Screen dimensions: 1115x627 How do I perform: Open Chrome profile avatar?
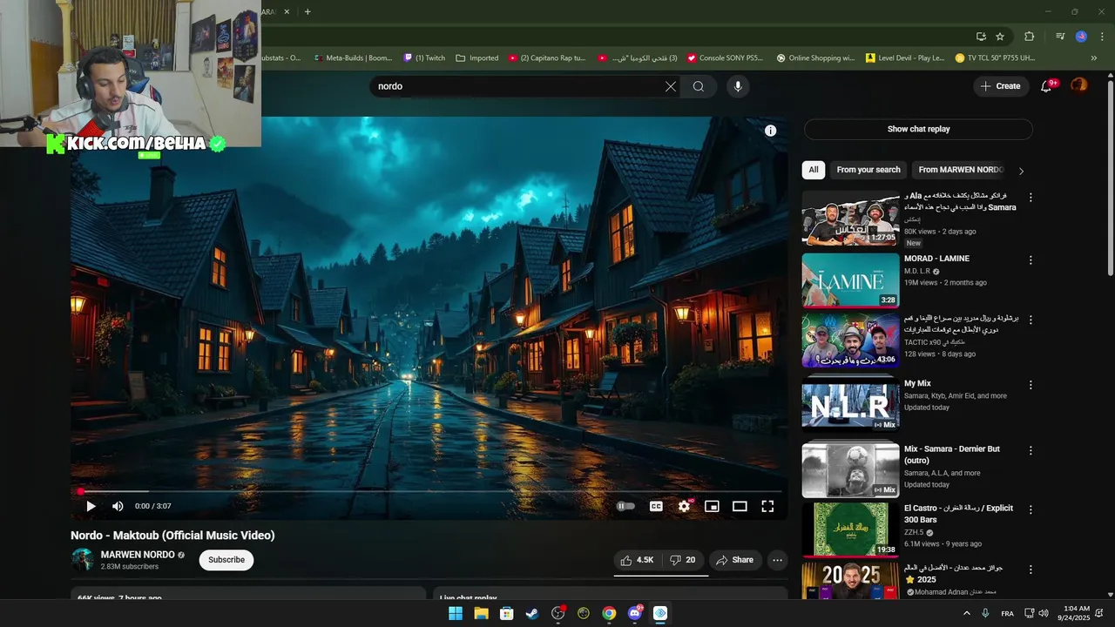coord(1081,37)
